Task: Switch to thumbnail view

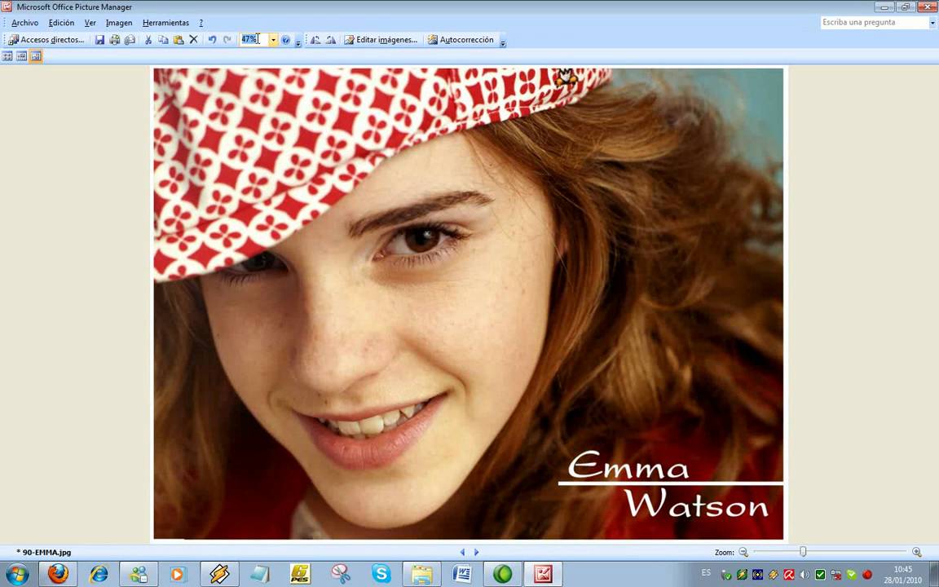Action: point(7,56)
